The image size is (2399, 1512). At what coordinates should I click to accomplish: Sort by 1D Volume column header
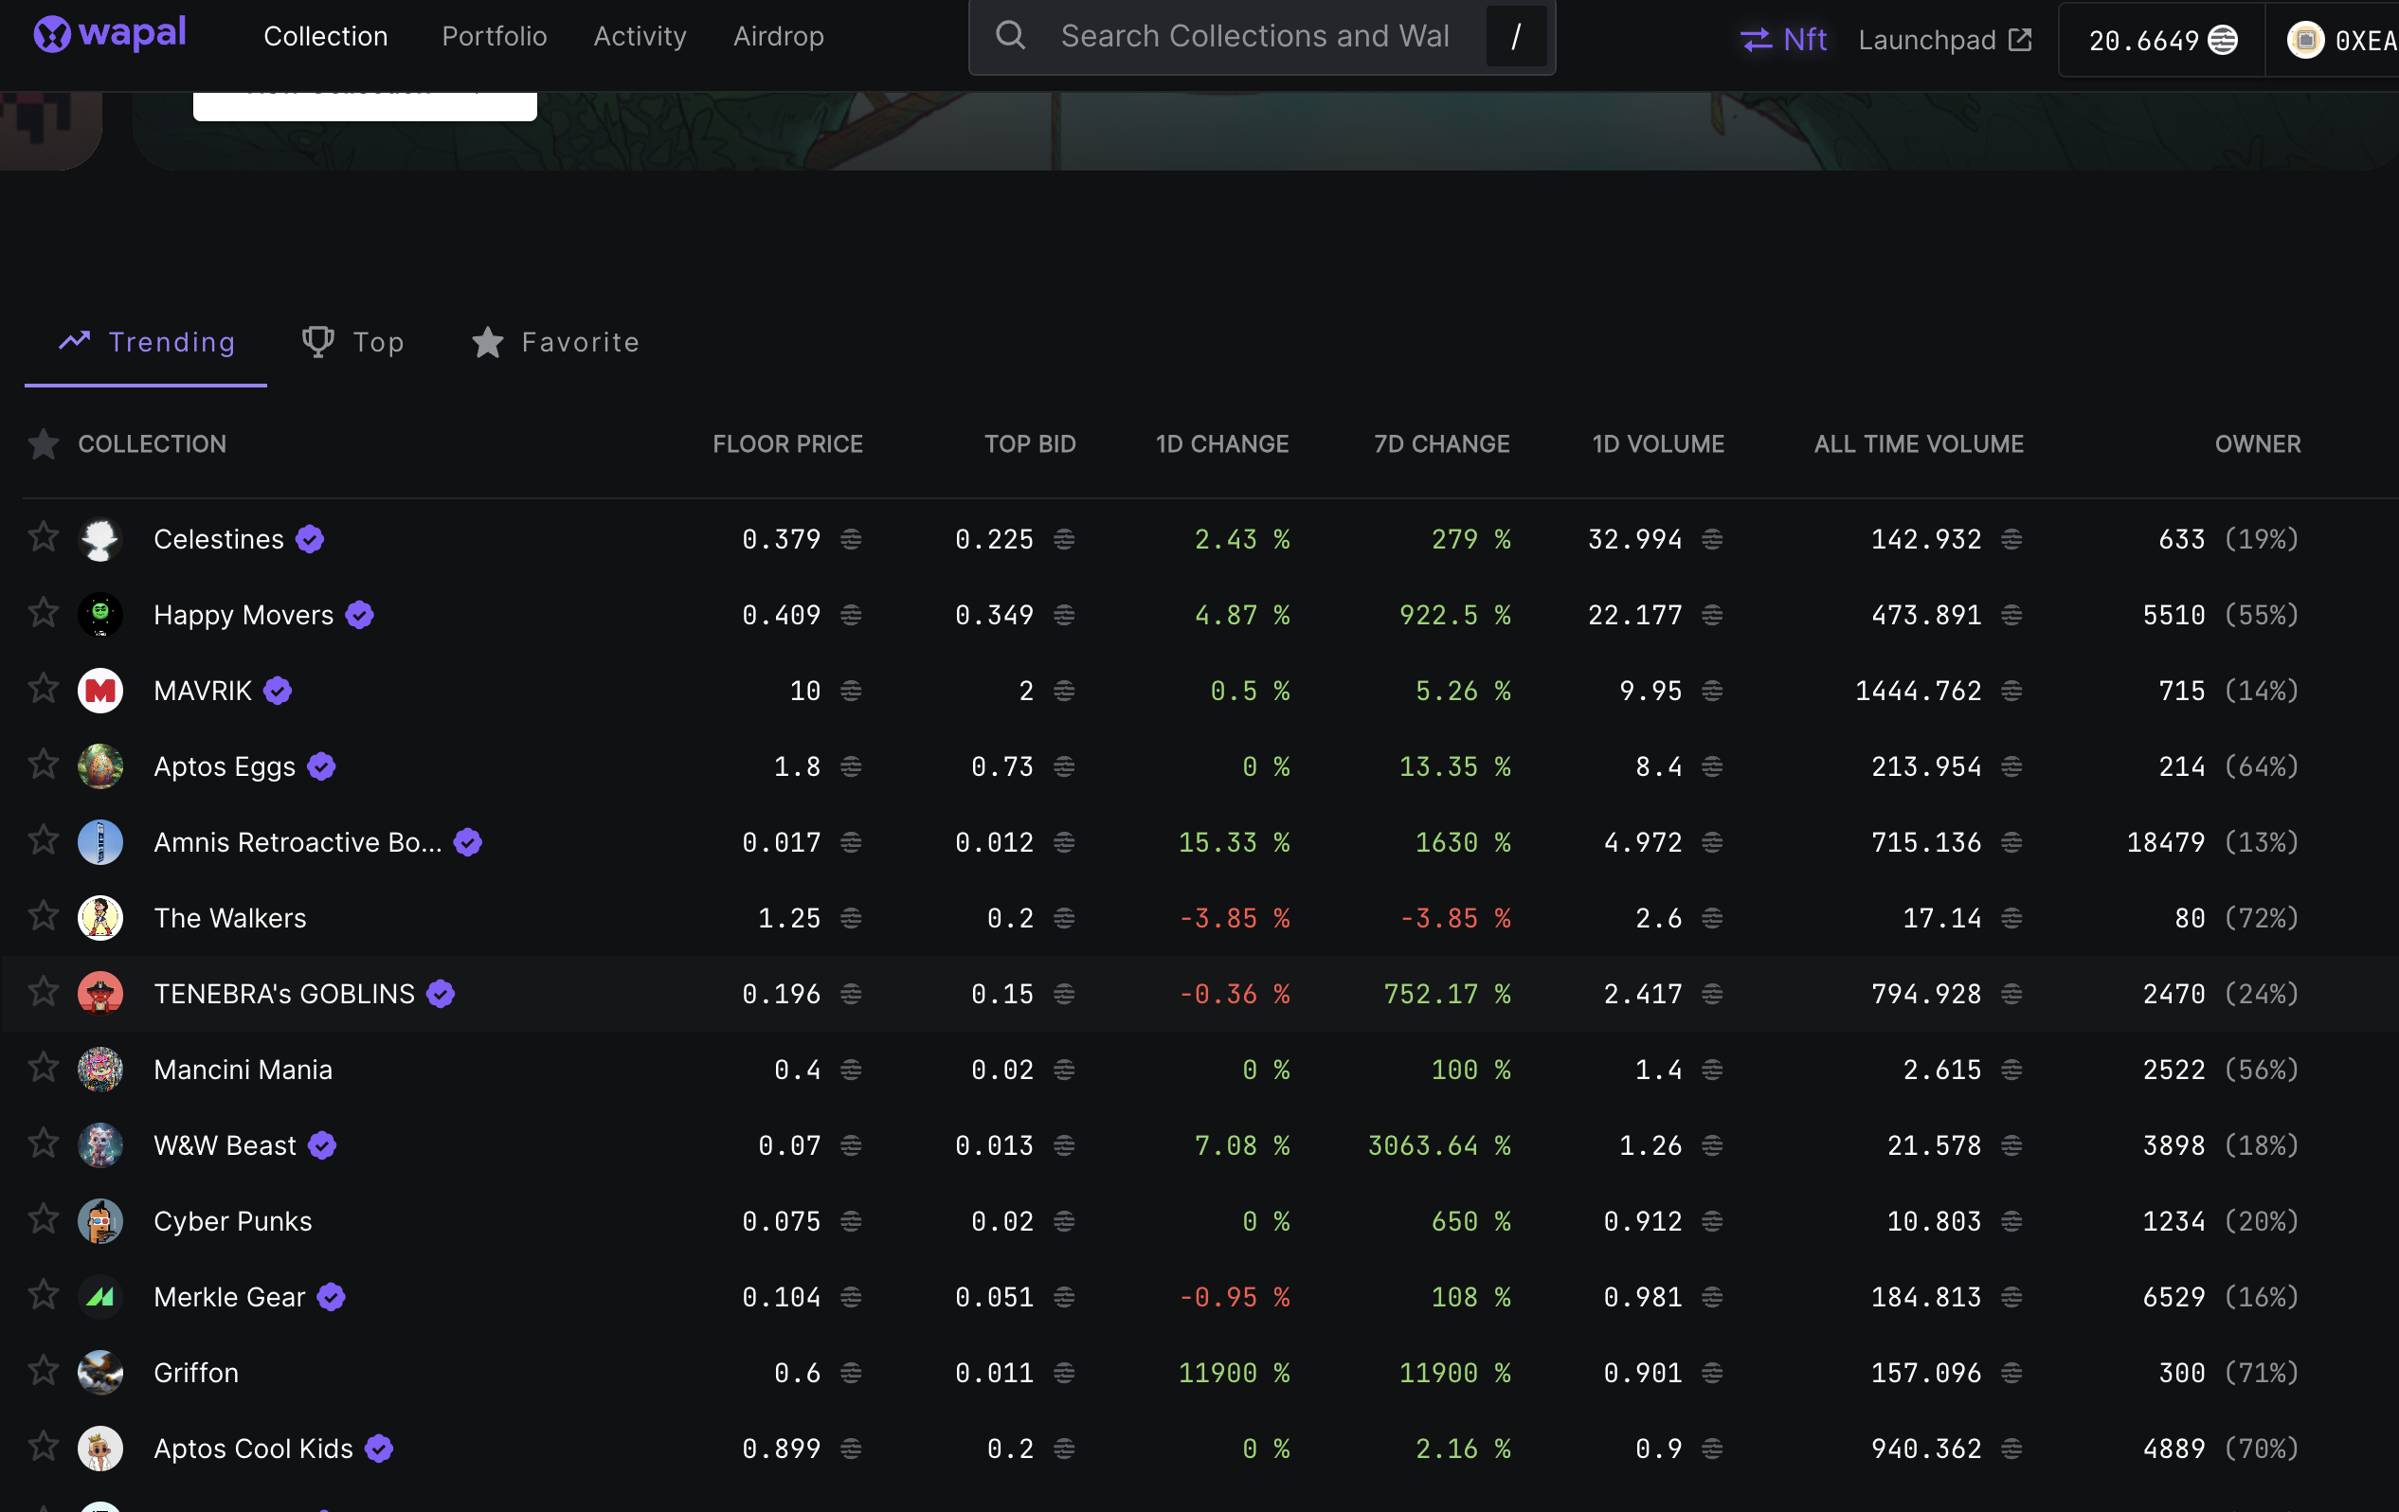click(x=1658, y=444)
